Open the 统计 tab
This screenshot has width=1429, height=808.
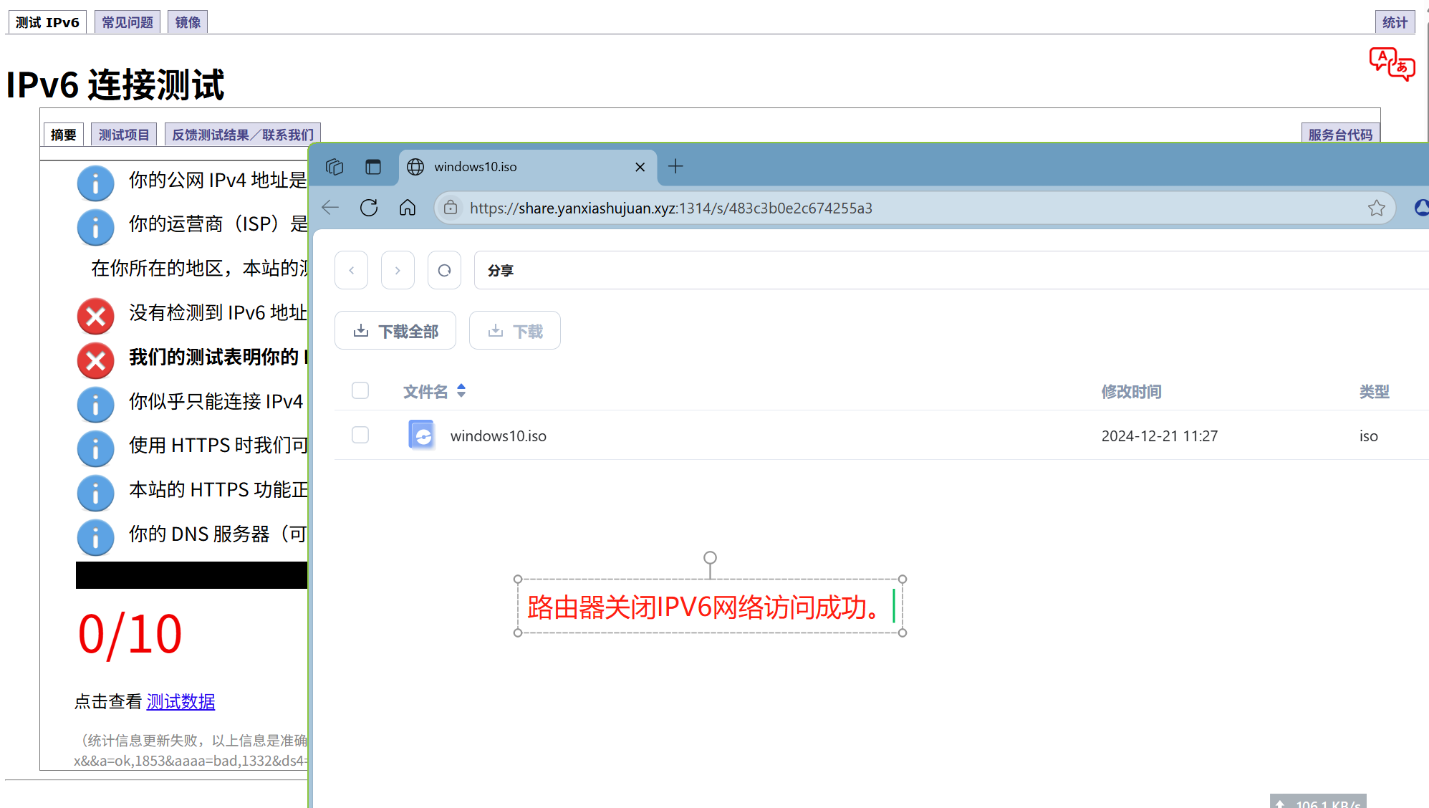[x=1395, y=22]
